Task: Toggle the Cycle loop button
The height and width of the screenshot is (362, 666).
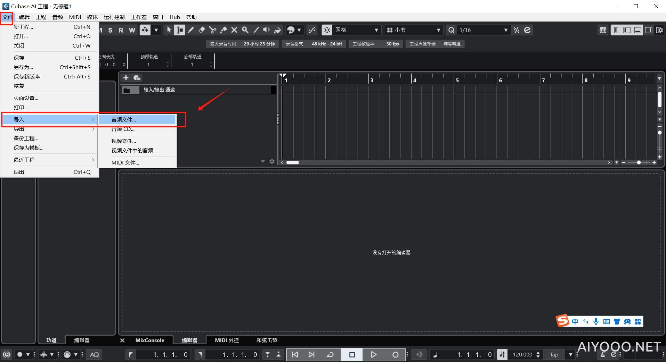Action: (330, 354)
